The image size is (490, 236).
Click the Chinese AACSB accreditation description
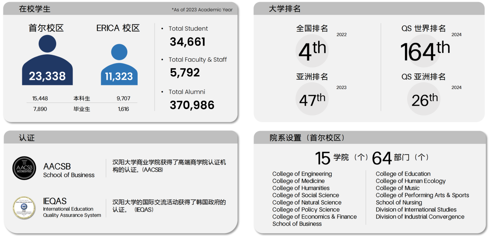pos(169,166)
